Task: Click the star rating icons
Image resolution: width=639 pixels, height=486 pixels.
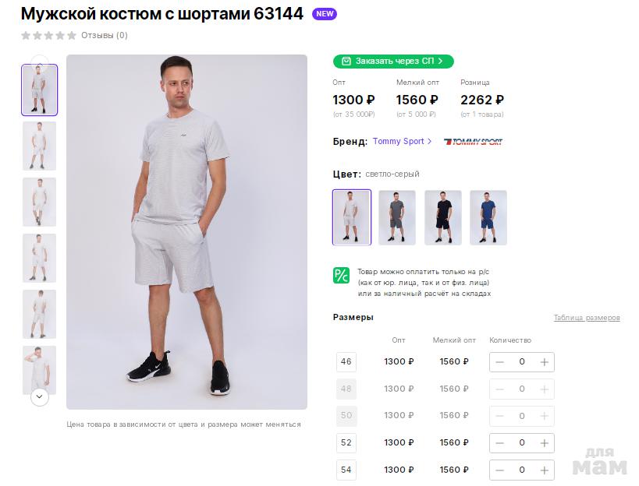Action: (x=48, y=35)
